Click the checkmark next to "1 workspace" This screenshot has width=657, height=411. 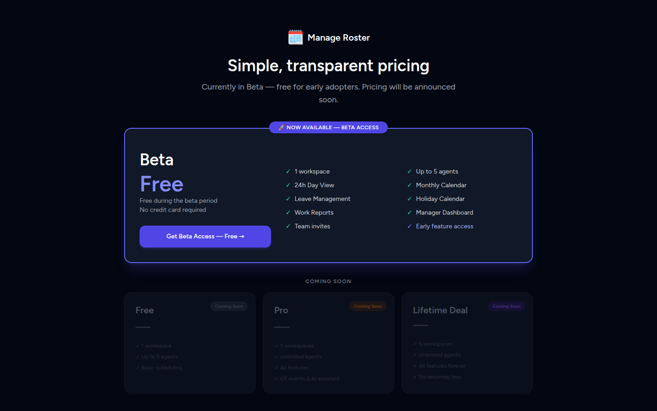[x=288, y=171]
